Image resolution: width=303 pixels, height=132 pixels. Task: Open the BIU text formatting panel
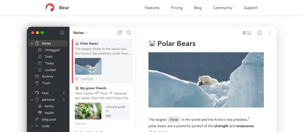point(247,33)
